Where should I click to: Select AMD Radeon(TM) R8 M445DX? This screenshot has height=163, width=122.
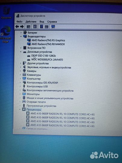tap(48, 44)
